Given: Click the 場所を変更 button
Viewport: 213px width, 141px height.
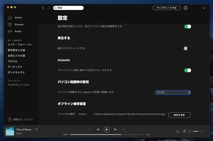Looking at the screenshot, I should point(179,115).
